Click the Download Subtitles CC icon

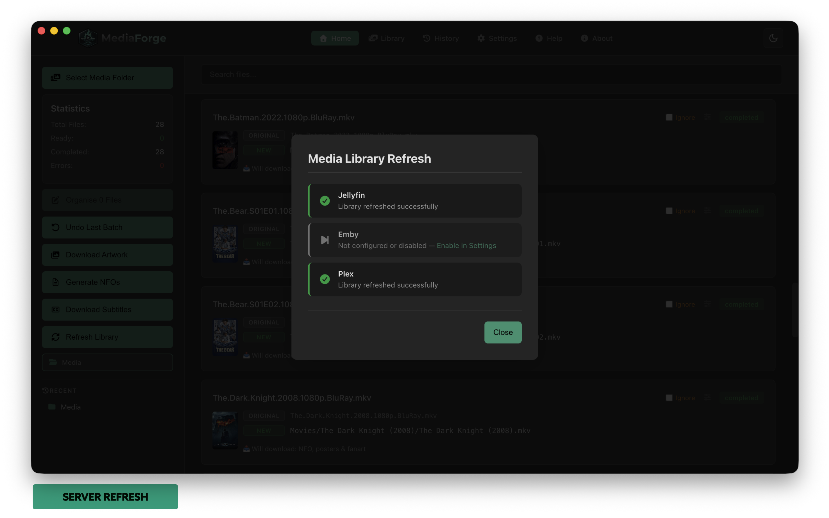tap(55, 310)
